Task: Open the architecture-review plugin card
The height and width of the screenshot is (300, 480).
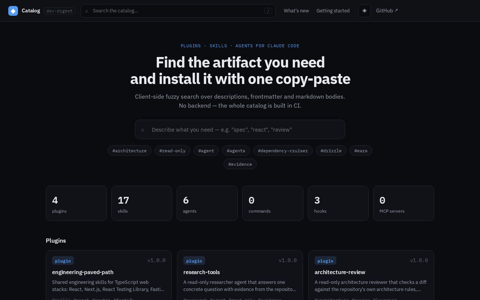Action: 371,275
